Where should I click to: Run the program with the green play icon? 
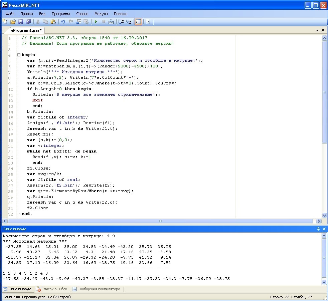tap(96, 22)
